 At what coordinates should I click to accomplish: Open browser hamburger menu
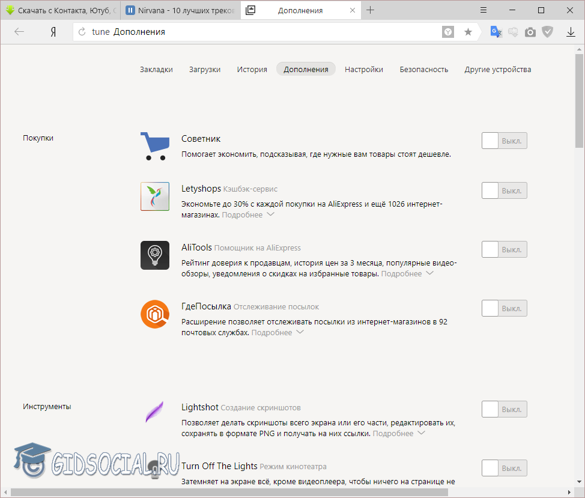[x=483, y=10]
